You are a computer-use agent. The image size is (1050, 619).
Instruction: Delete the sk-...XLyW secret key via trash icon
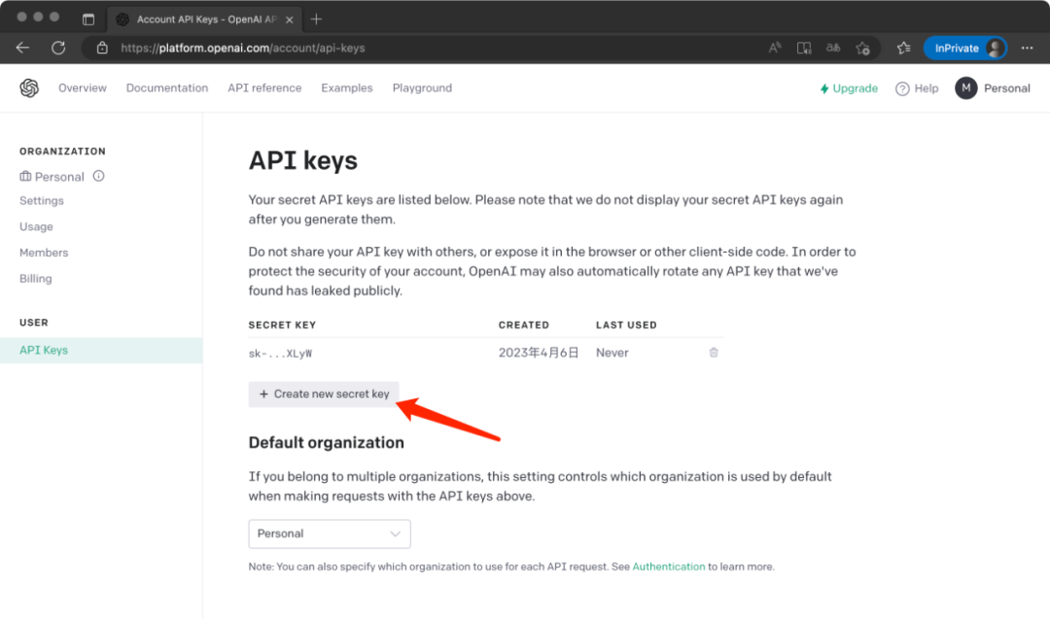pos(714,353)
